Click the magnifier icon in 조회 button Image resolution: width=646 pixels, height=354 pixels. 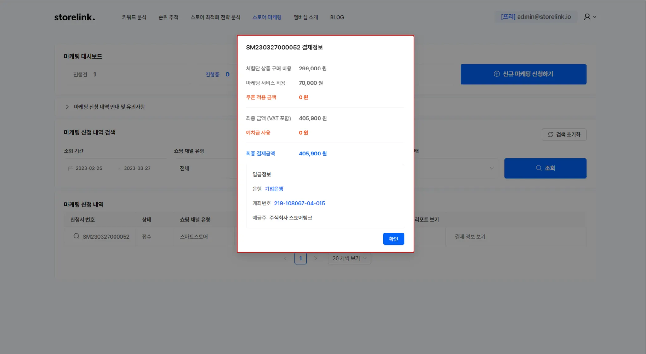coord(539,168)
